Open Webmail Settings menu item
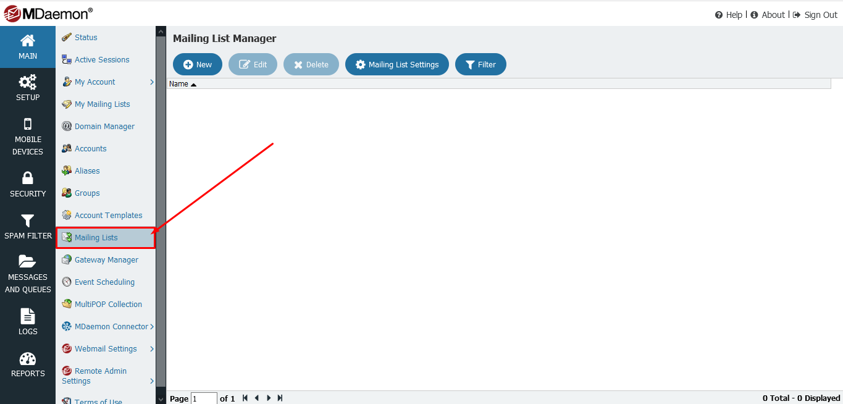 pos(106,348)
